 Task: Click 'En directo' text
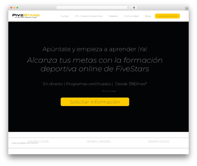[x=53, y=84]
